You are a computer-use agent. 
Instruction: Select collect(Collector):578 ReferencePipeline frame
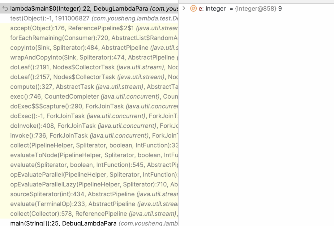(x=89, y=214)
